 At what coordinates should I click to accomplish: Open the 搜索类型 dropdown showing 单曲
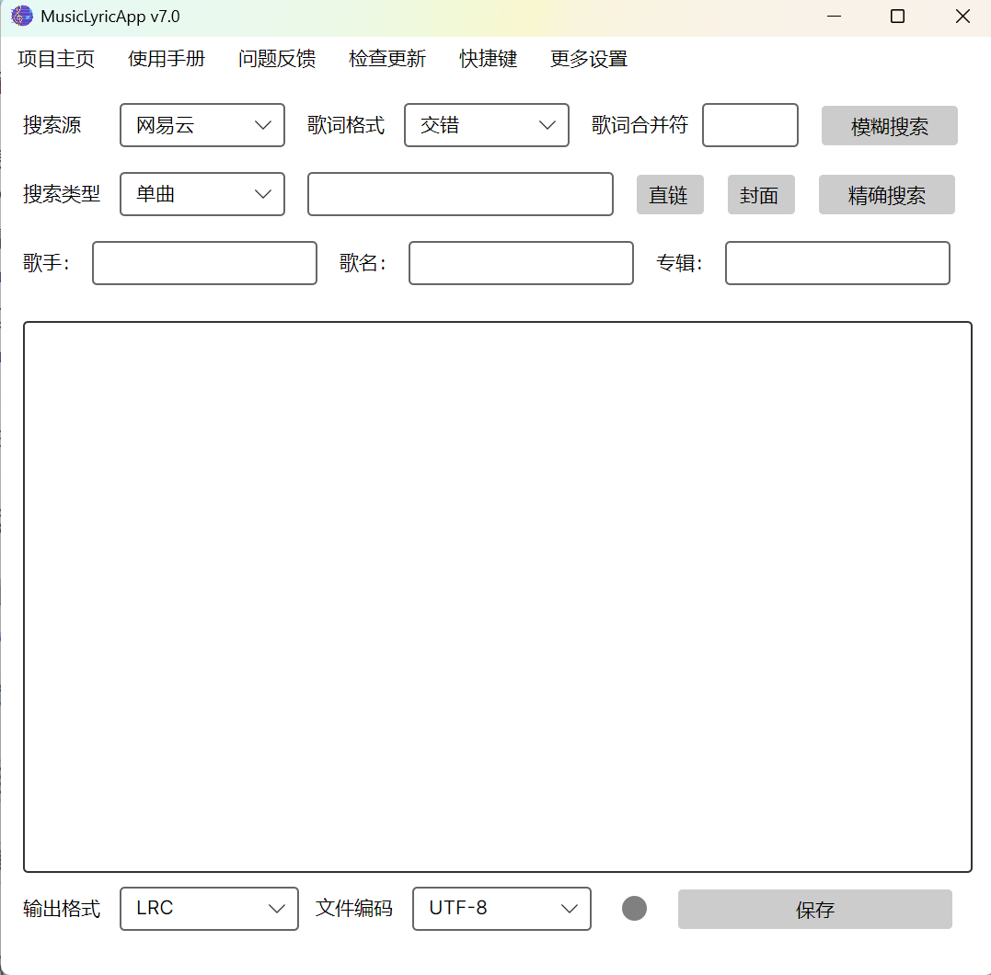tap(202, 194)
